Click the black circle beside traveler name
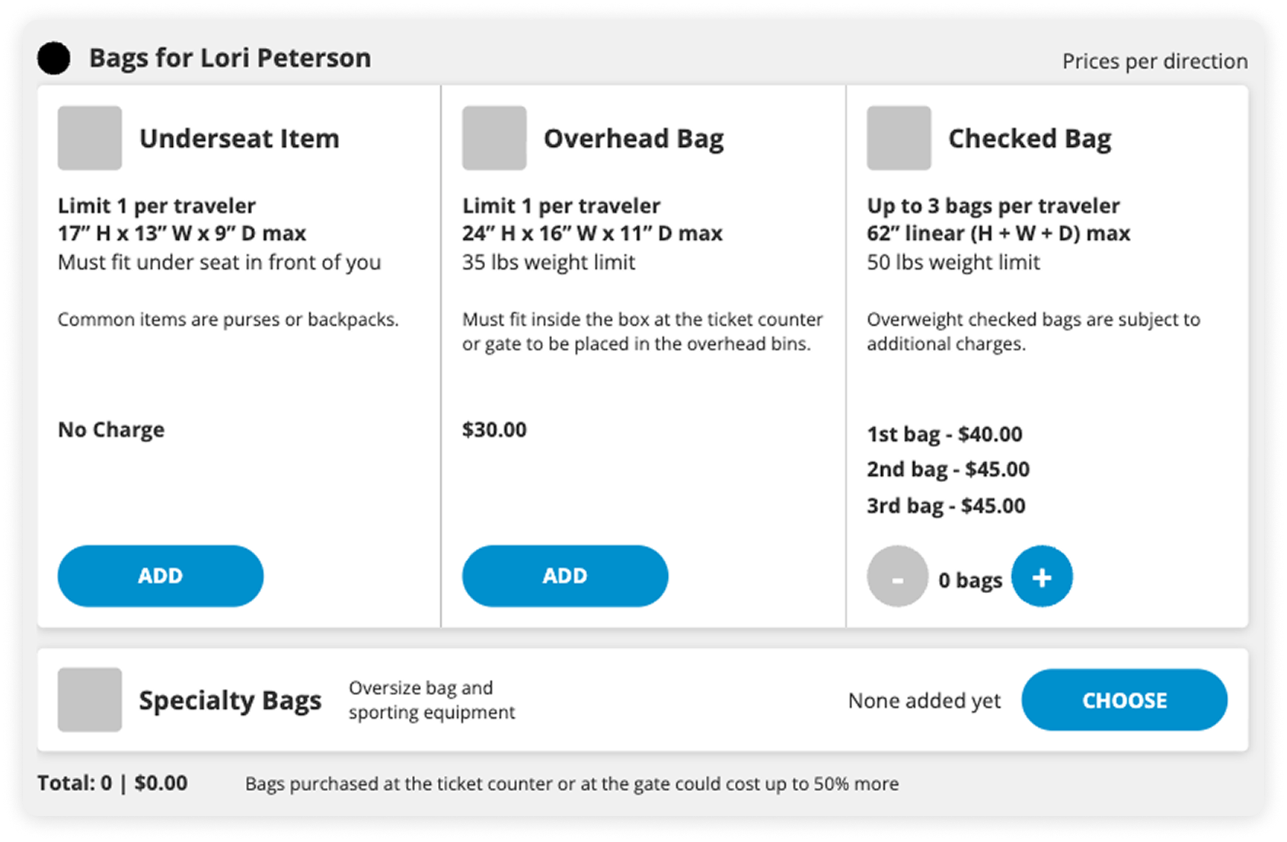Viewport: 1287px width, 842px height. pos(54,59)
